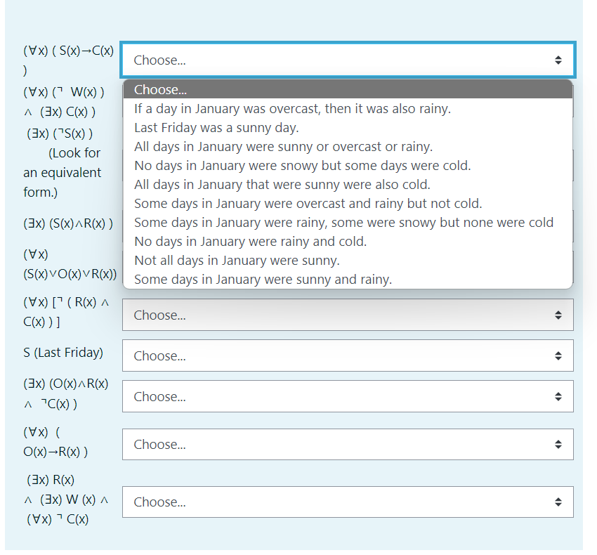597x555 pixels.
Task: Click the dropdown arrows beside the S (Last Friday) row
Action: pyautogui.click(x=558, y=355)
